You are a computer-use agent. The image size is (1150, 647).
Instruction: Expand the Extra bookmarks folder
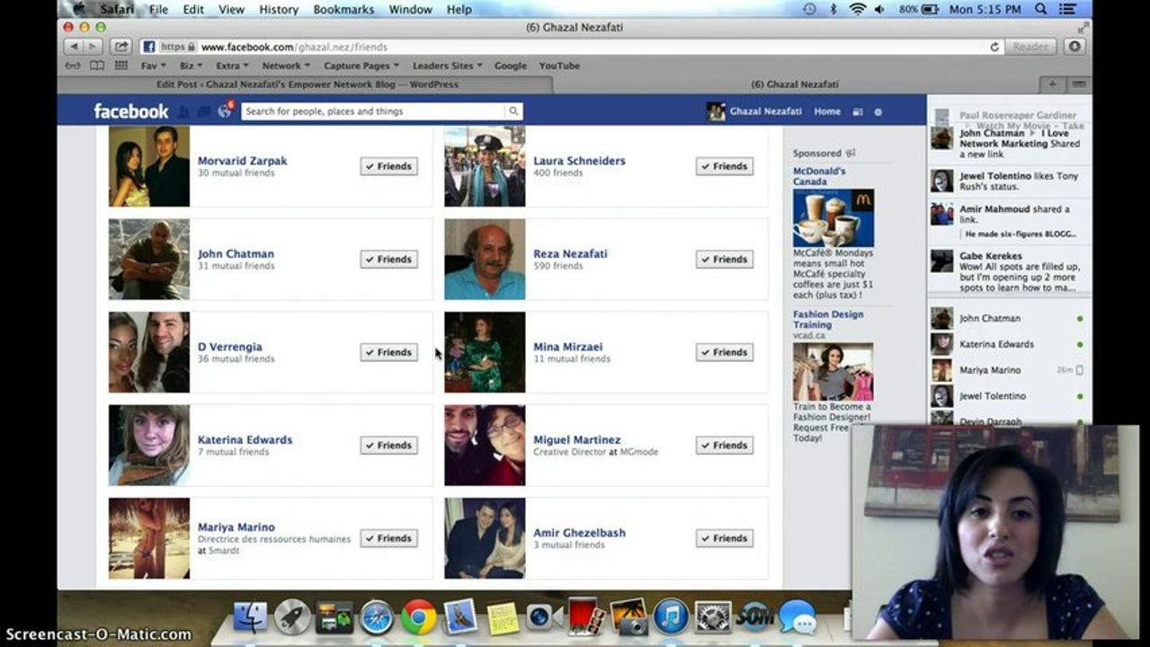coord(232,66)
